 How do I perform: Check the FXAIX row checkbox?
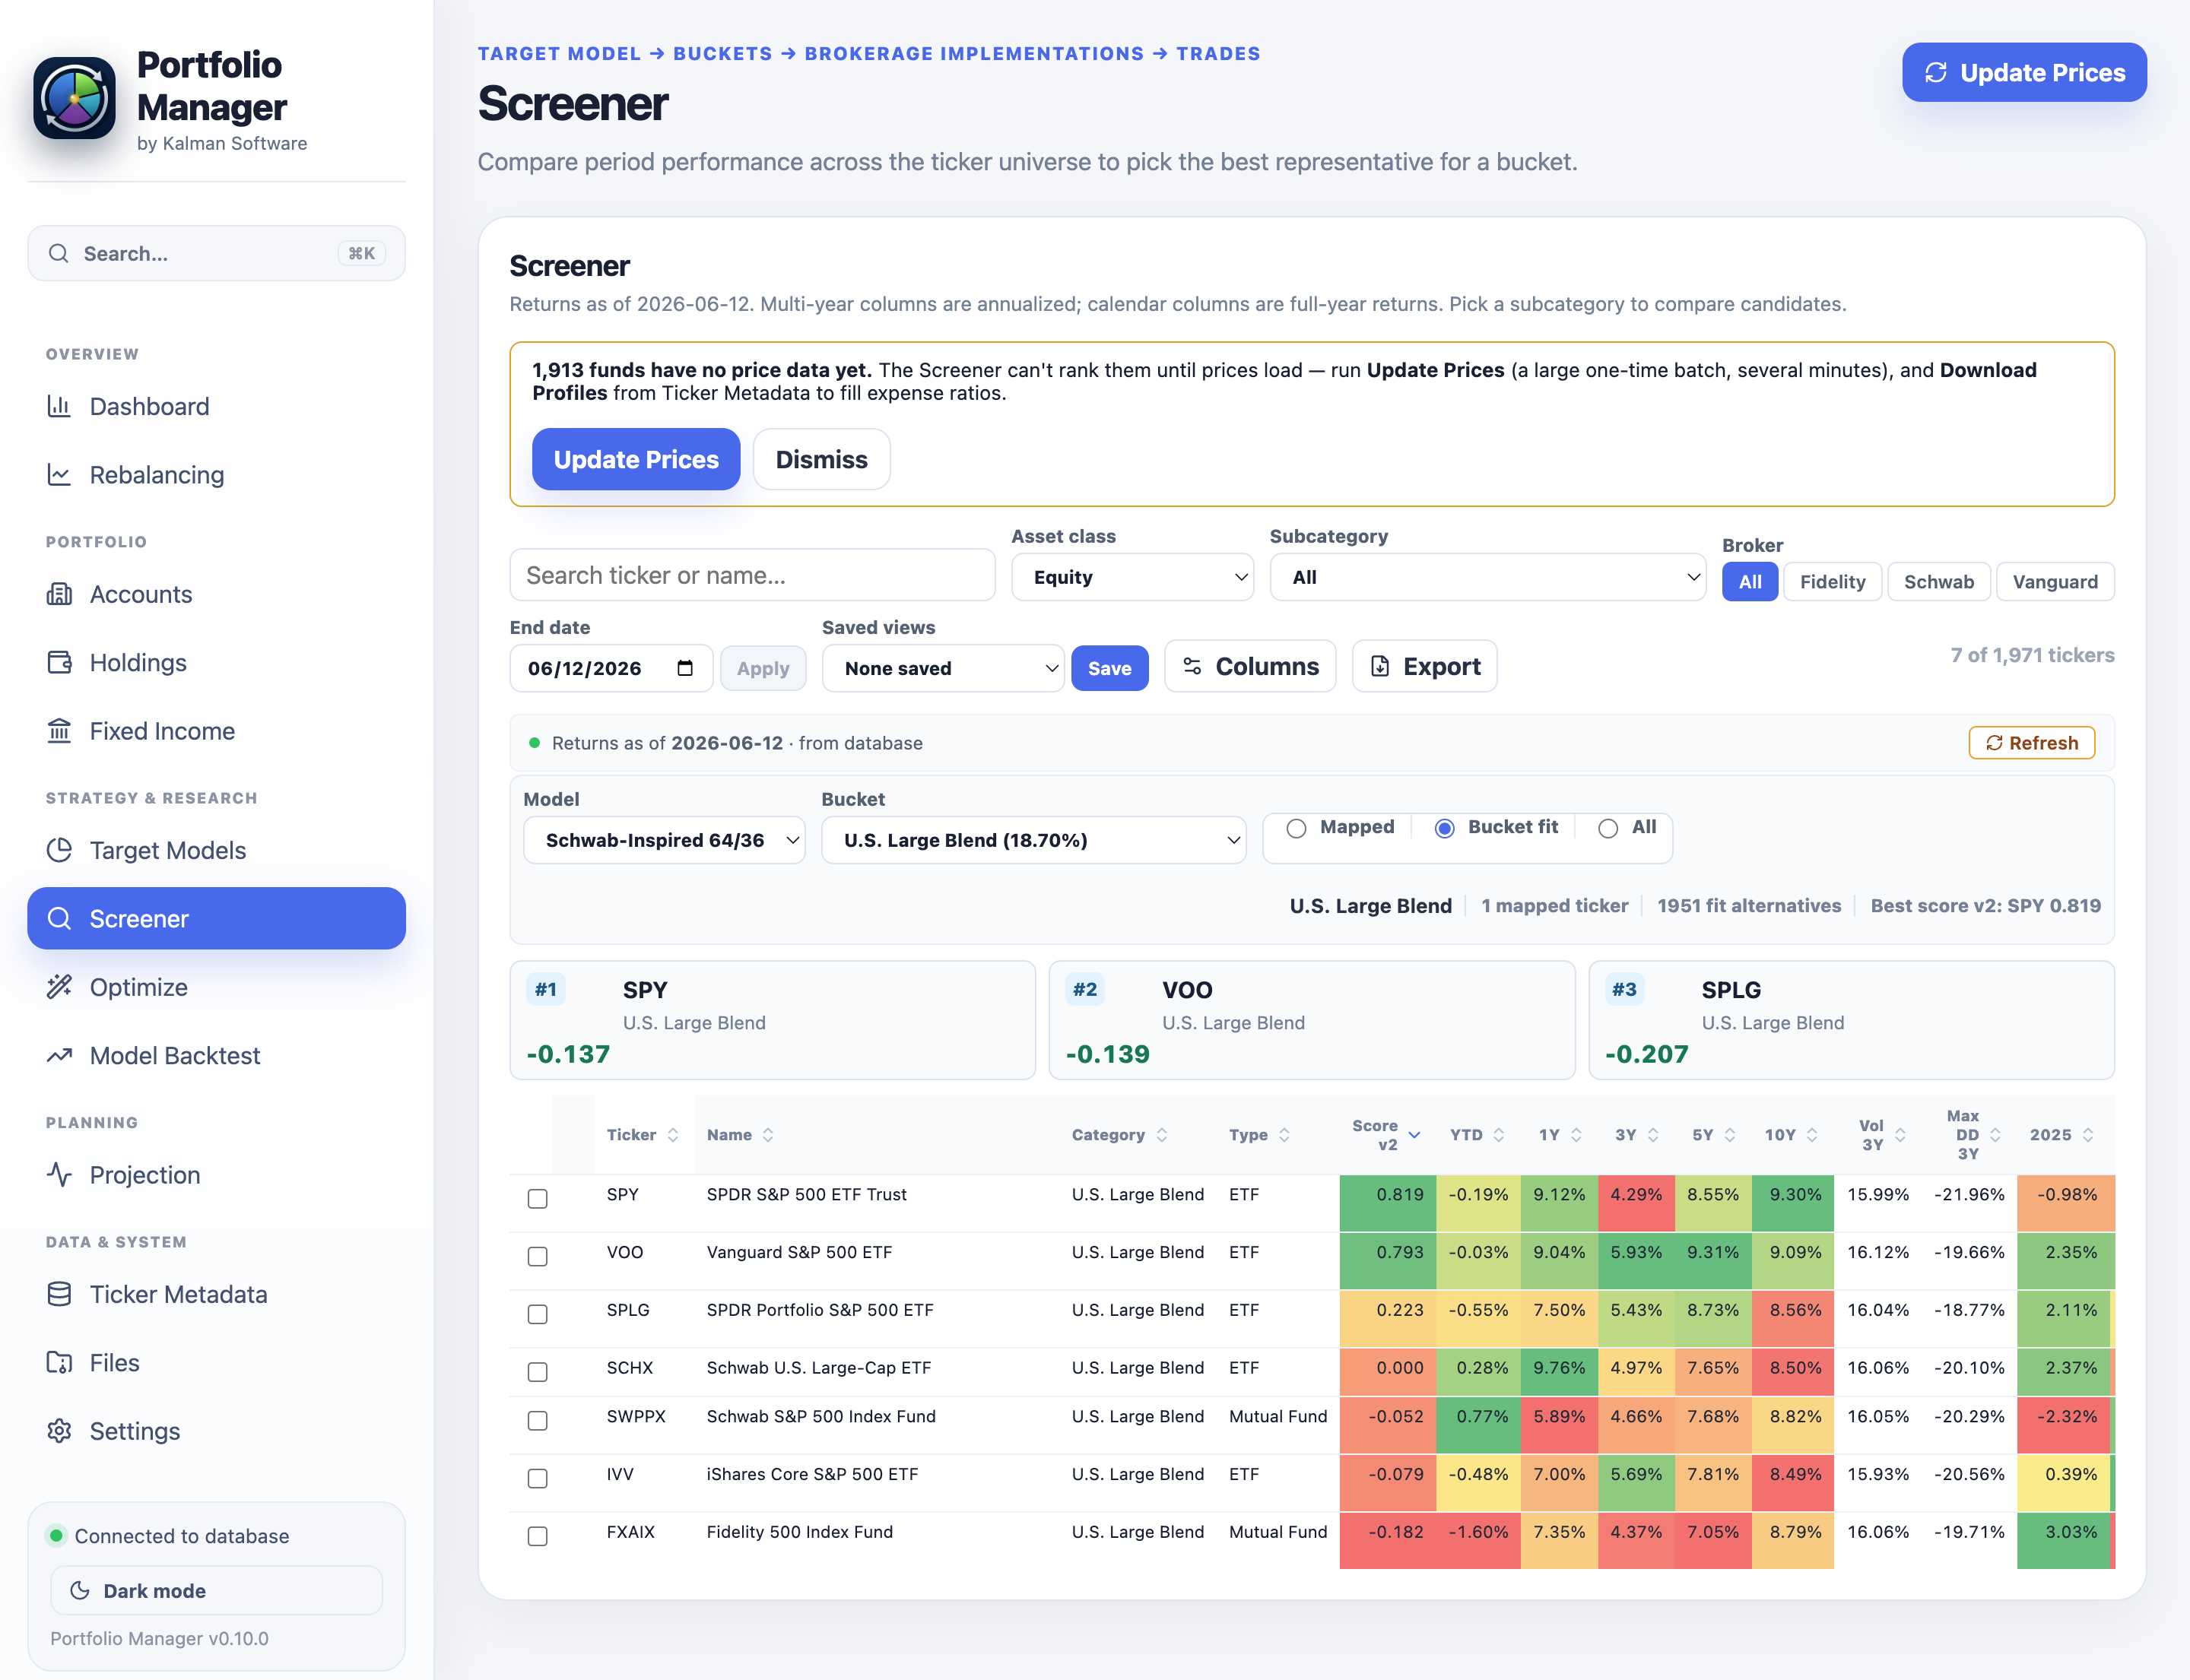click(x=538, y=1536)
